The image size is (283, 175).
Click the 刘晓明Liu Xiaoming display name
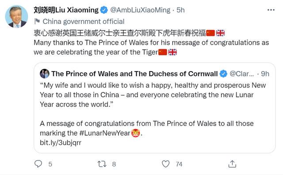(66, 10)
